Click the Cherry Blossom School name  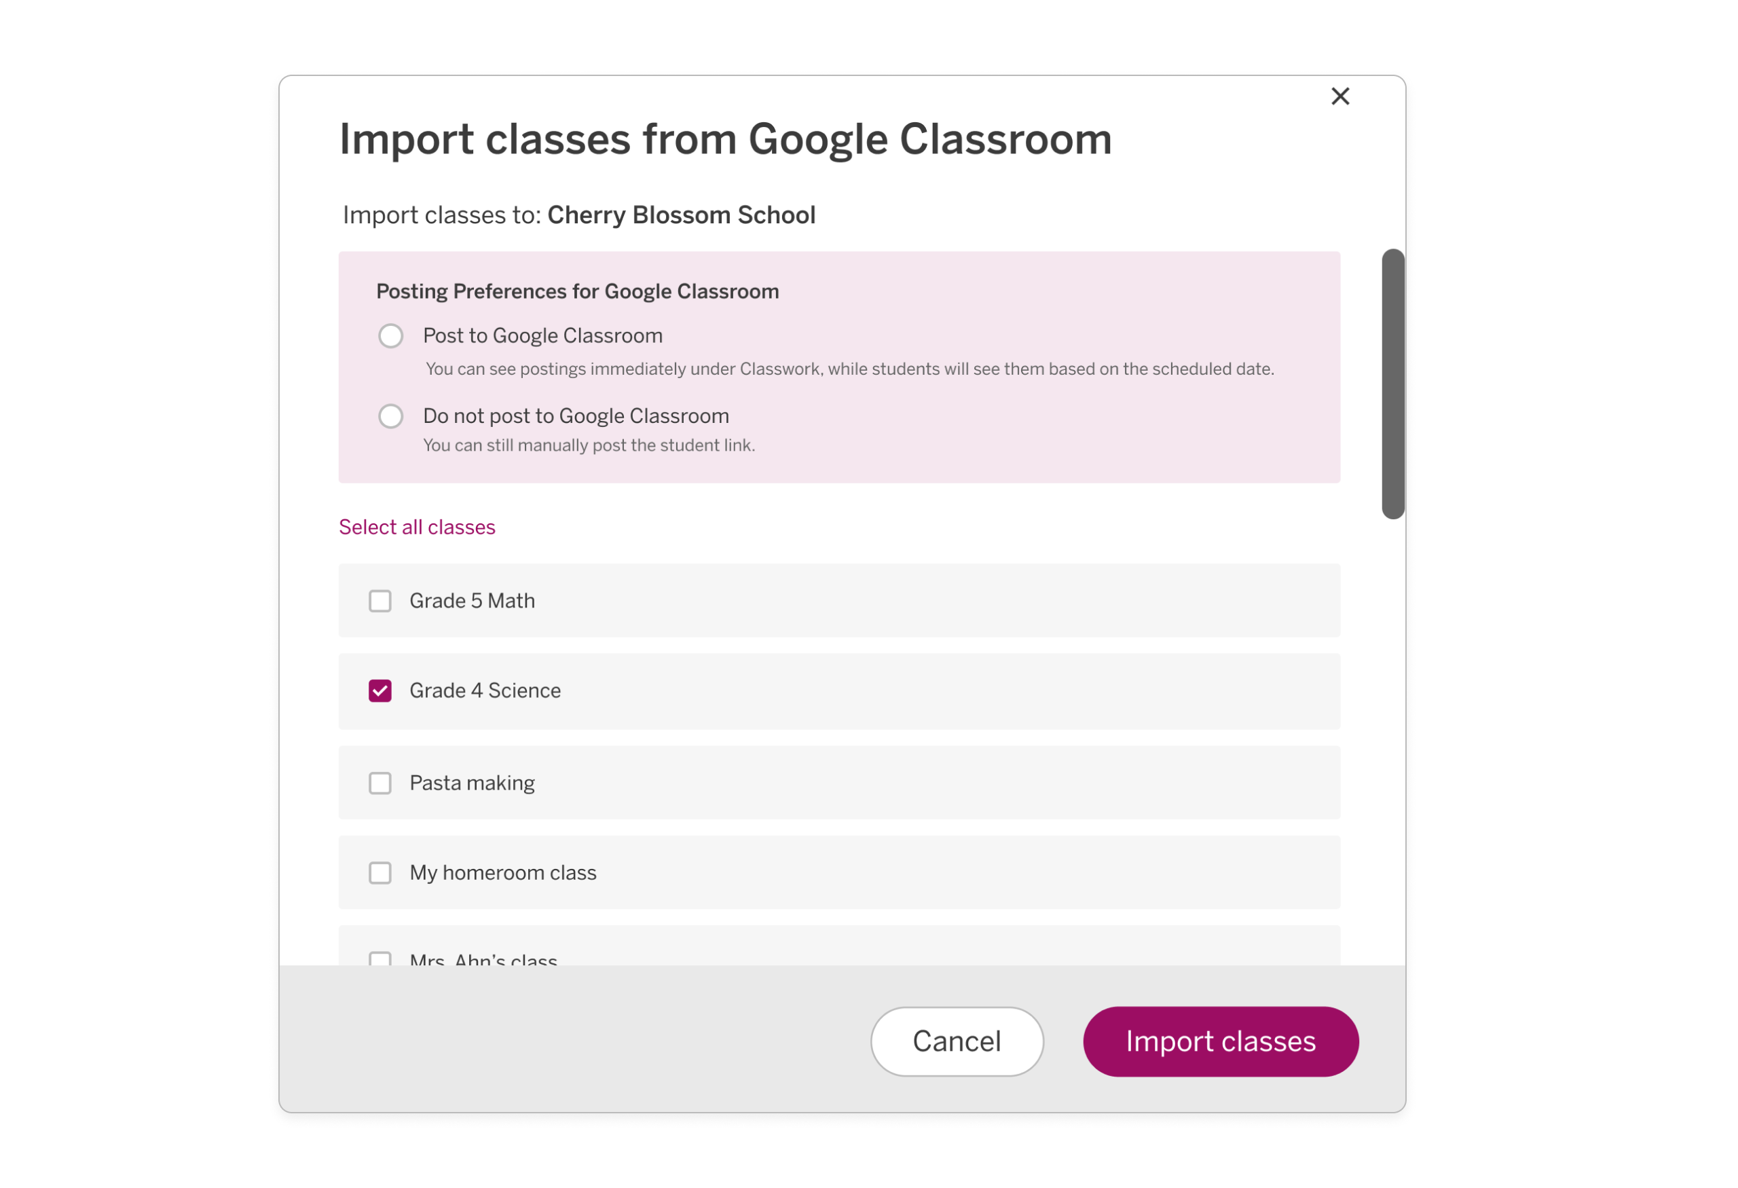682,215
